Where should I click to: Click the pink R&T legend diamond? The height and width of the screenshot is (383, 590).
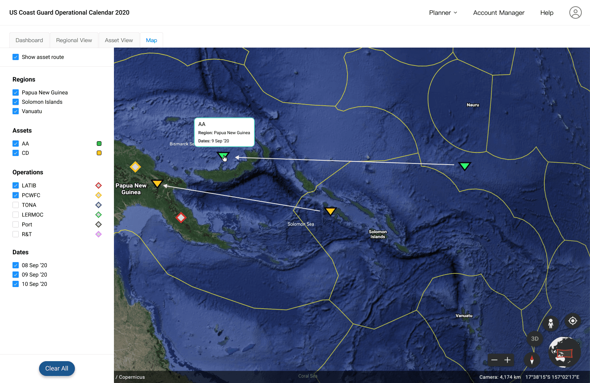[x=99, y=234]
